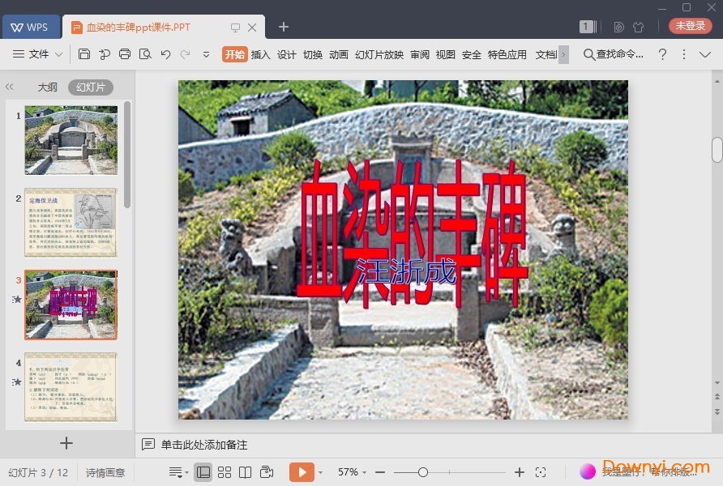Open the 插入 ribbon tab
723x486 pixels.
pos(260,54)
